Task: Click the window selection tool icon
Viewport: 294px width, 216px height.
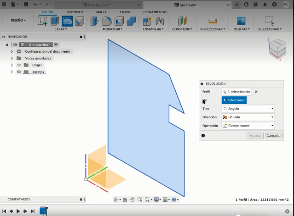Action: coord(270,21)
